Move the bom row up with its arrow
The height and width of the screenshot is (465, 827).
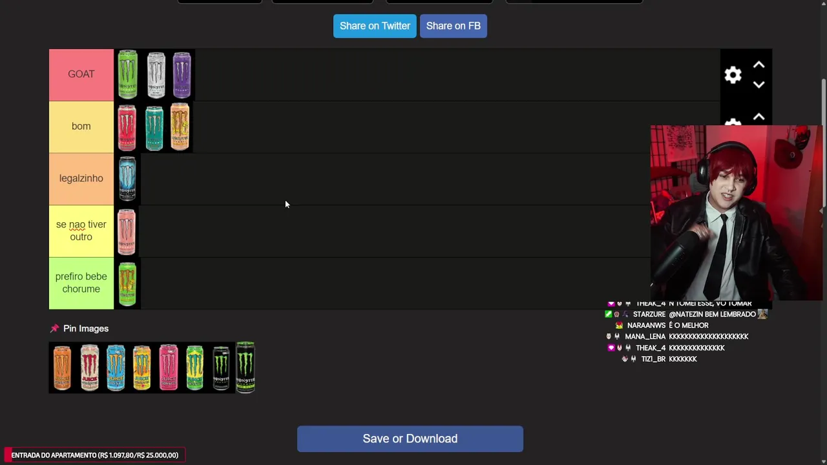[759, 117]
